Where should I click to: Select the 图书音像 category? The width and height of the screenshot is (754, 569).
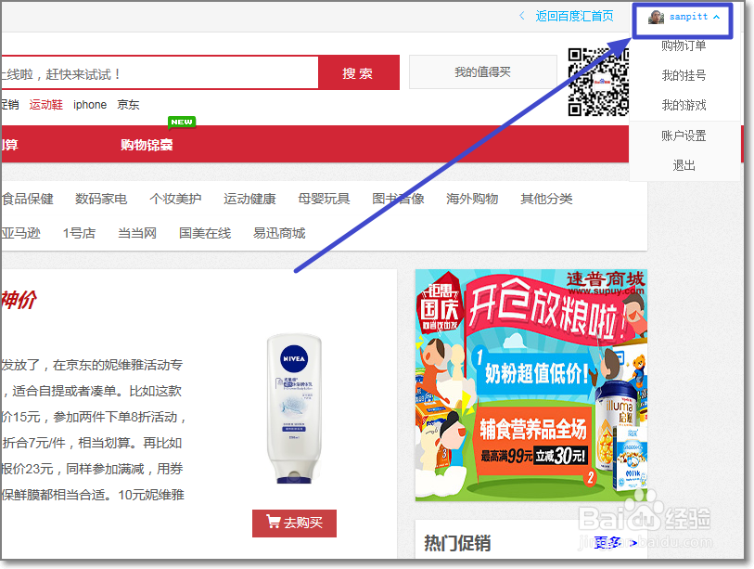(398, 199)
